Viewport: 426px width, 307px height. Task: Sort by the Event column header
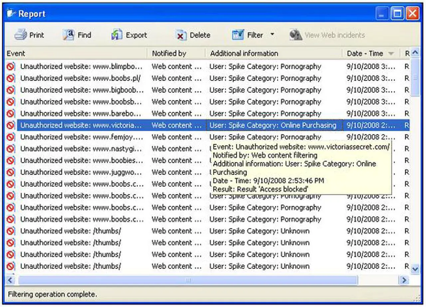76,53
